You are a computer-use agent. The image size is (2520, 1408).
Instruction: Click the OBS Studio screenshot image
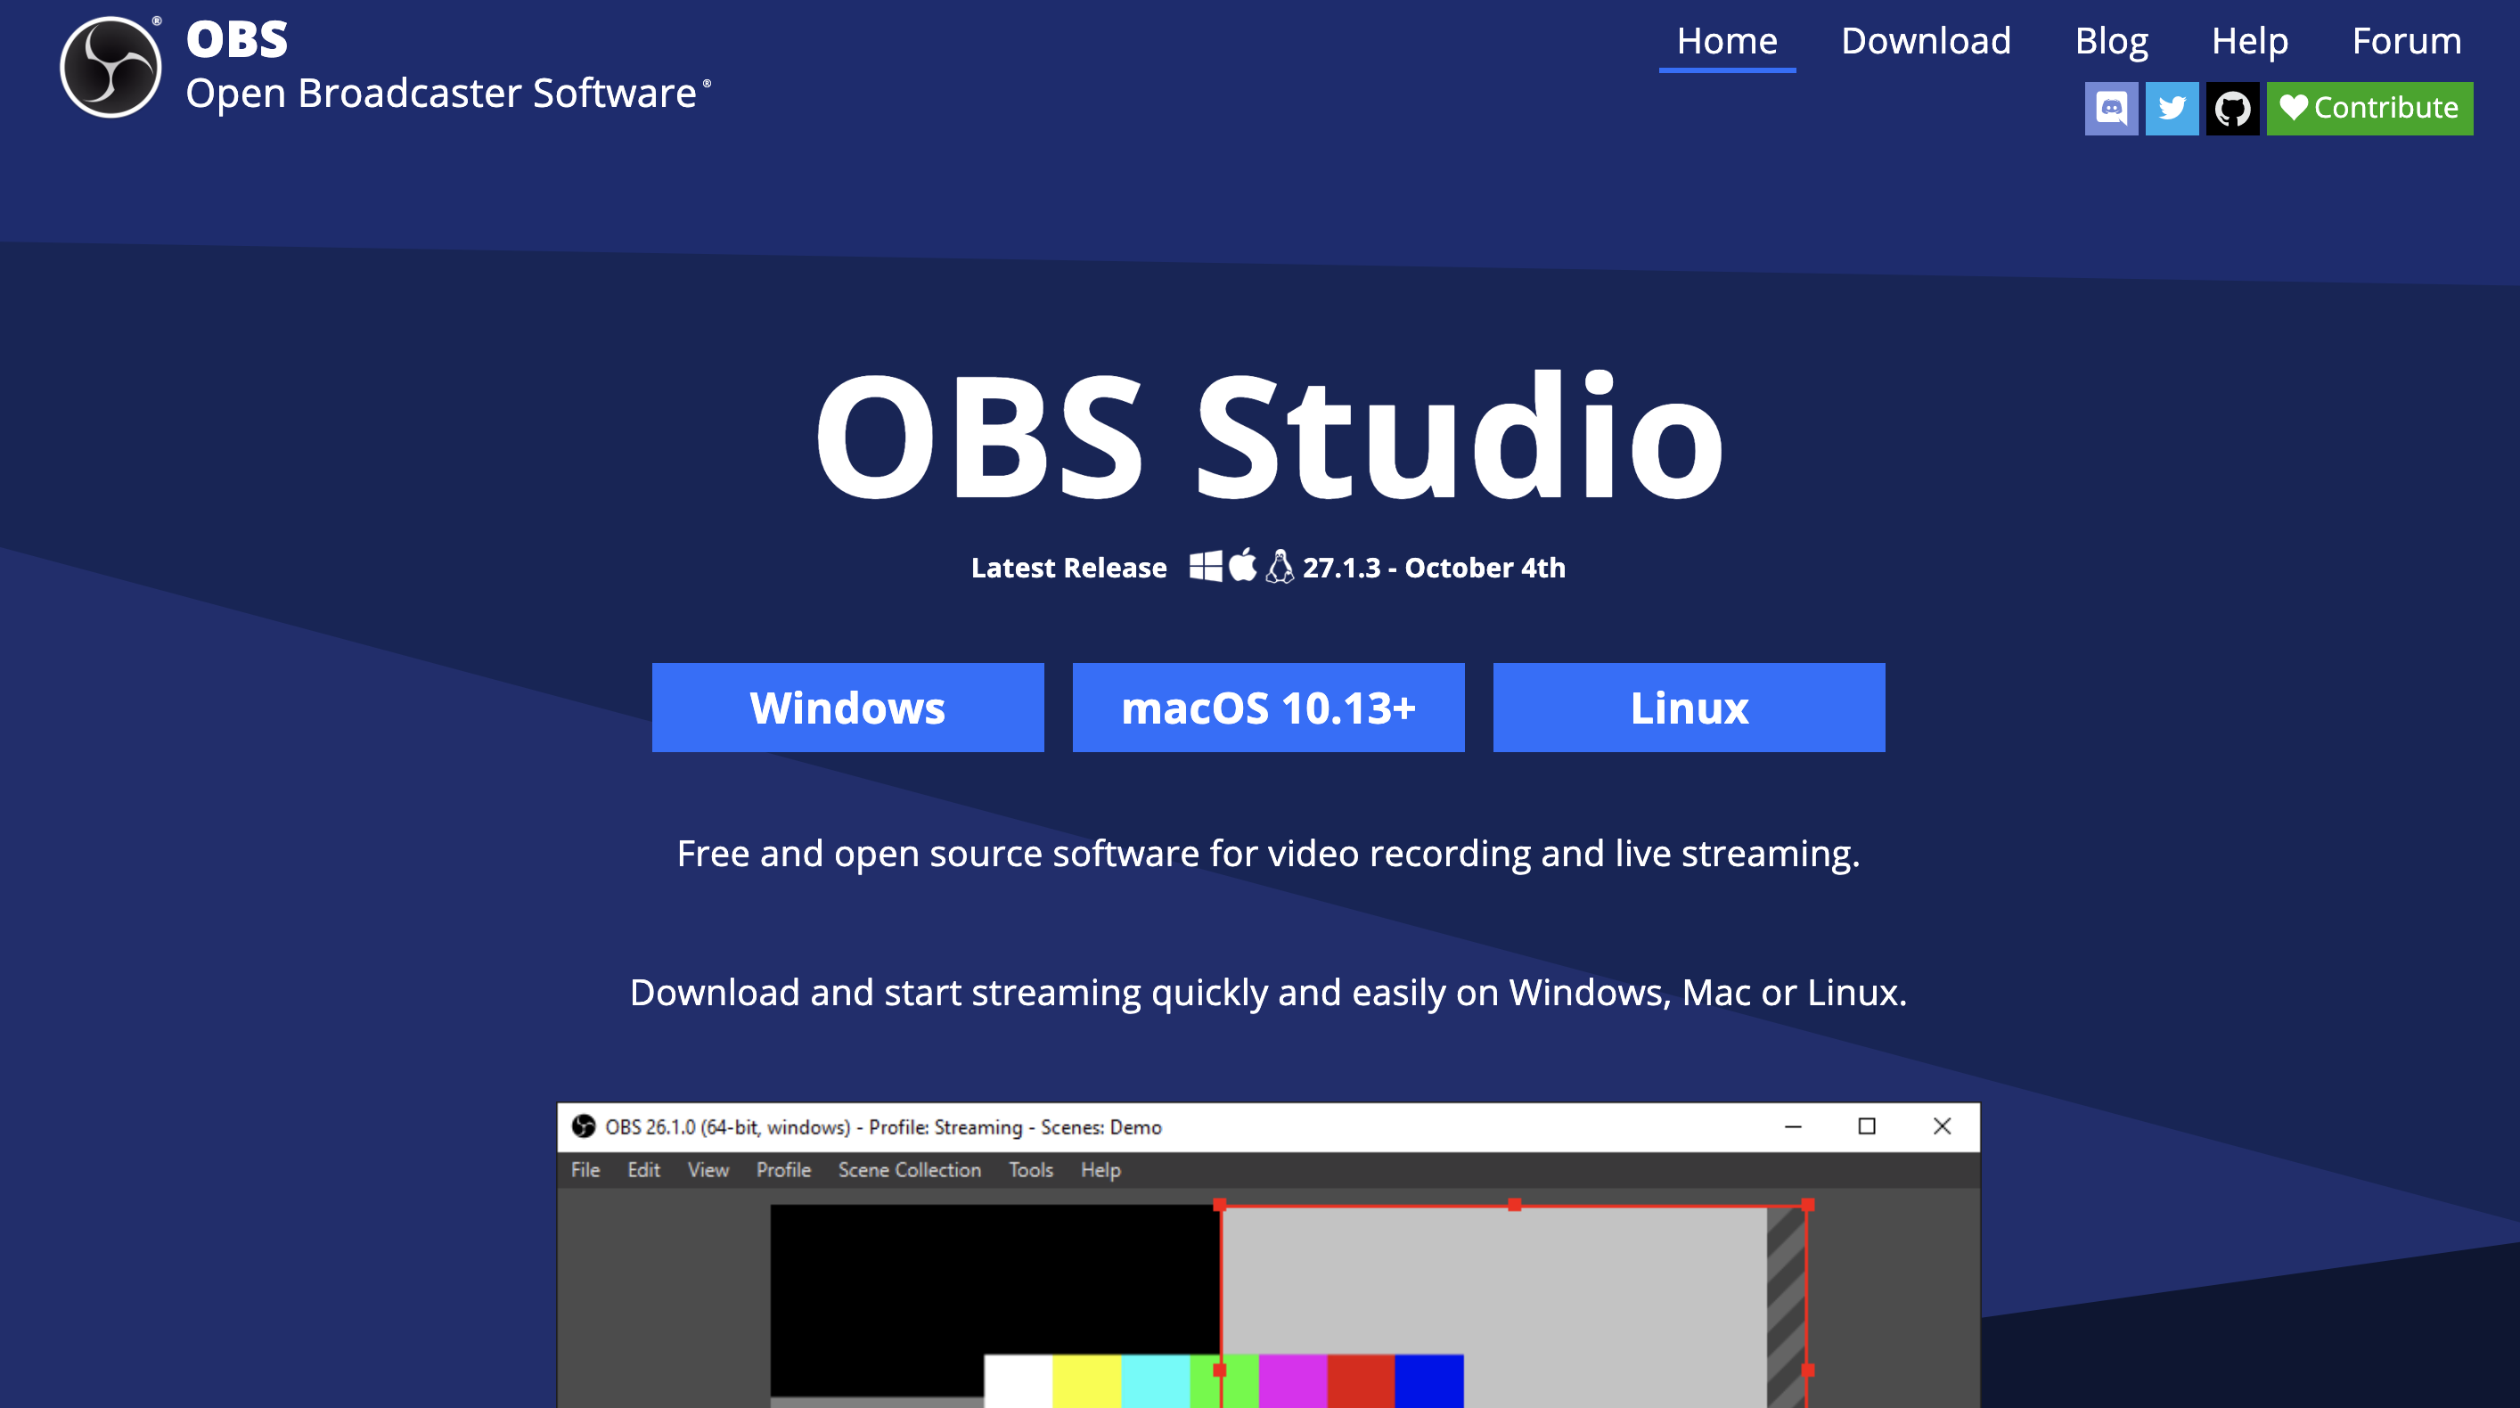pyautogui.click(x=1268, y=1272)
